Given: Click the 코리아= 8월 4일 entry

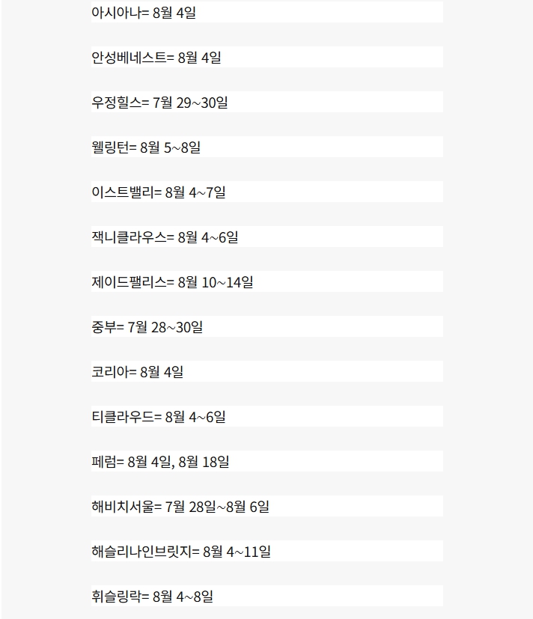Looking at the screenshot, I should pos(267,371).
